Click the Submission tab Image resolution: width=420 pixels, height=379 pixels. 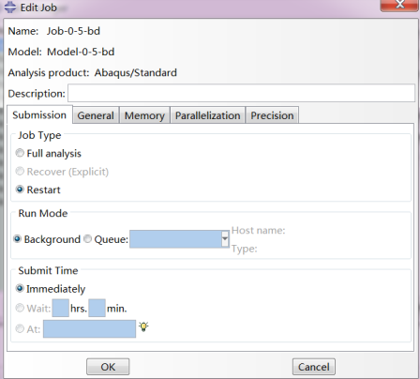39,114
